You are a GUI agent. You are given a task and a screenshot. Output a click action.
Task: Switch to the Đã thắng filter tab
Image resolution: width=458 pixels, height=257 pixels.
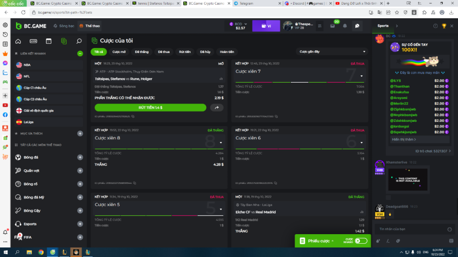tap(142, 52)
